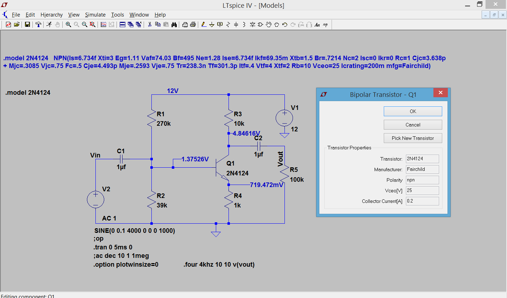Click the Zoom Out magnifier icon

click(84, 25)
